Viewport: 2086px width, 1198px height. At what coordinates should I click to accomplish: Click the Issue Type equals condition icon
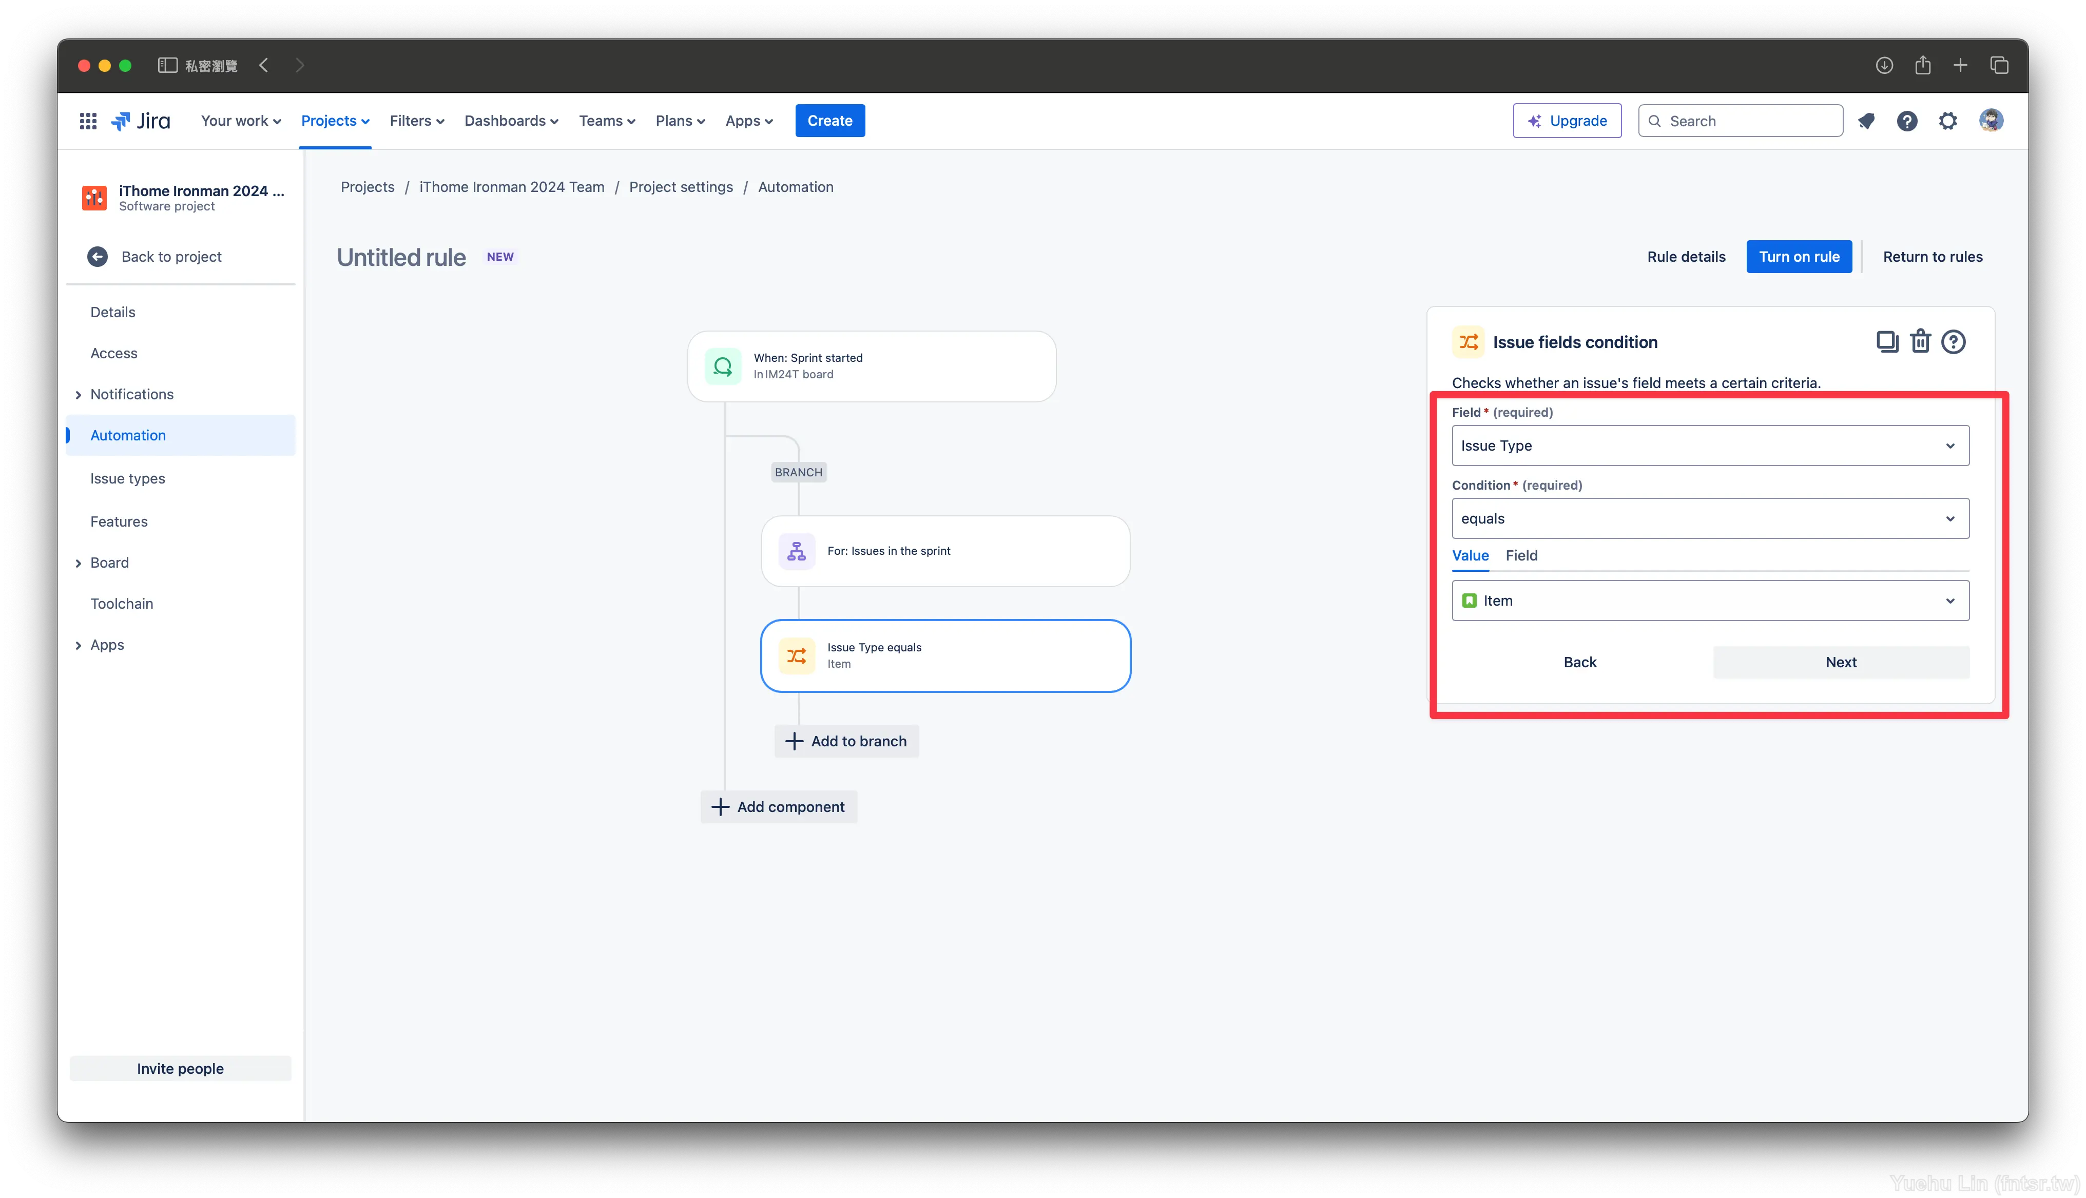798,655
